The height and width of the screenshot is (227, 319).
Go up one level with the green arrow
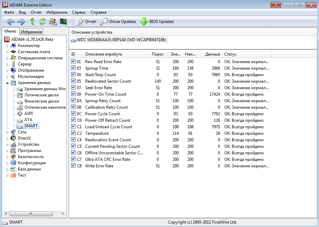point(32,22)
